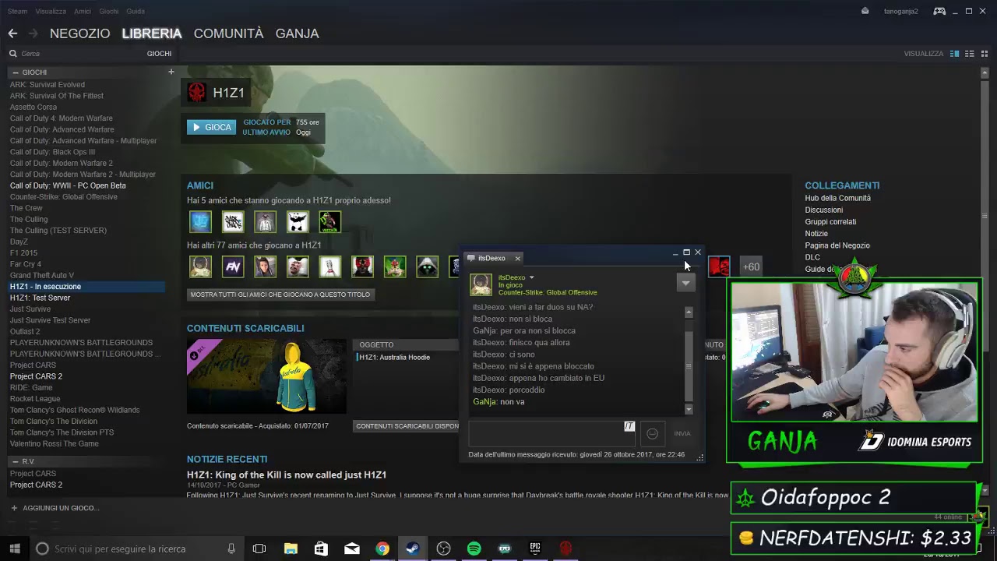
Task: Open the Guida menu
Action: (136, 11)
